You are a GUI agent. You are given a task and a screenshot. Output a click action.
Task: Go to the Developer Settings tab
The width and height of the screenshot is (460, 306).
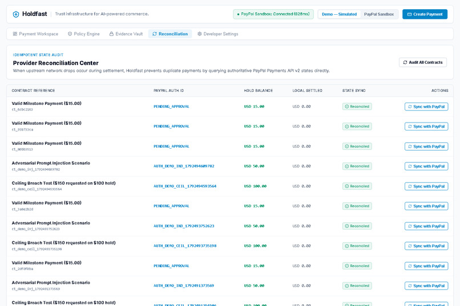(217, 34)
